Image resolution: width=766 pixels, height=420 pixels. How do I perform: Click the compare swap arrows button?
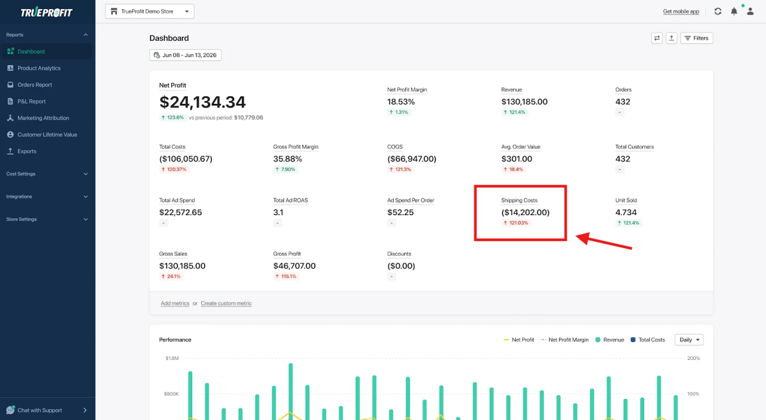657,38
